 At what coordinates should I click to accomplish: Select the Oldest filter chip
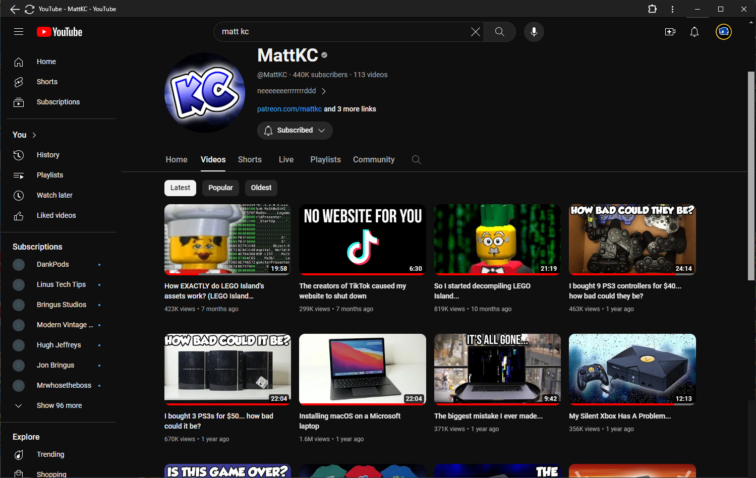coord(261,188)
